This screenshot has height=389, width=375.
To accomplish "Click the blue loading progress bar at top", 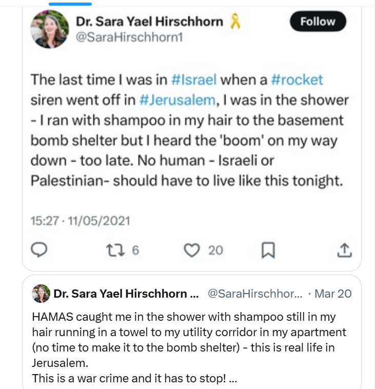I will [x=70, y=4].
